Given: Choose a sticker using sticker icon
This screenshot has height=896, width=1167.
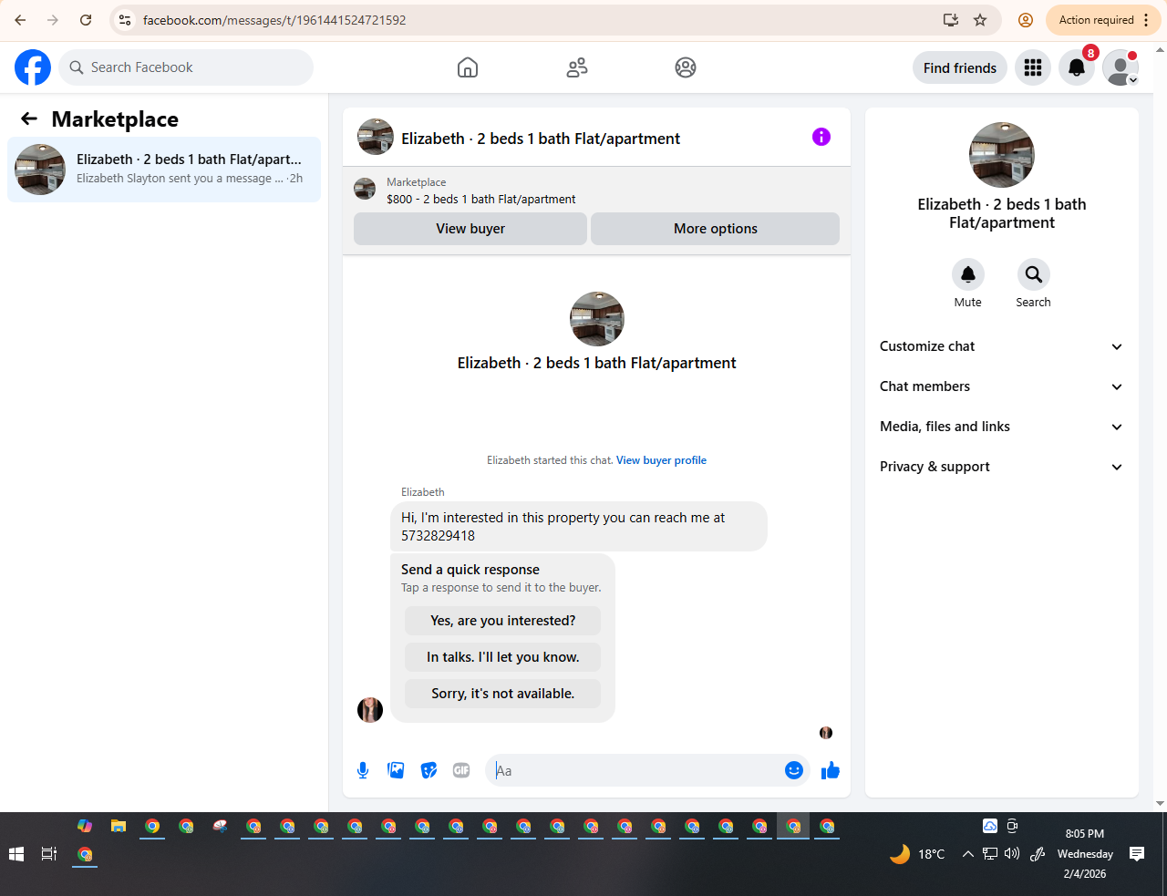Looking at the screenshot, I should tap(429, 770).
